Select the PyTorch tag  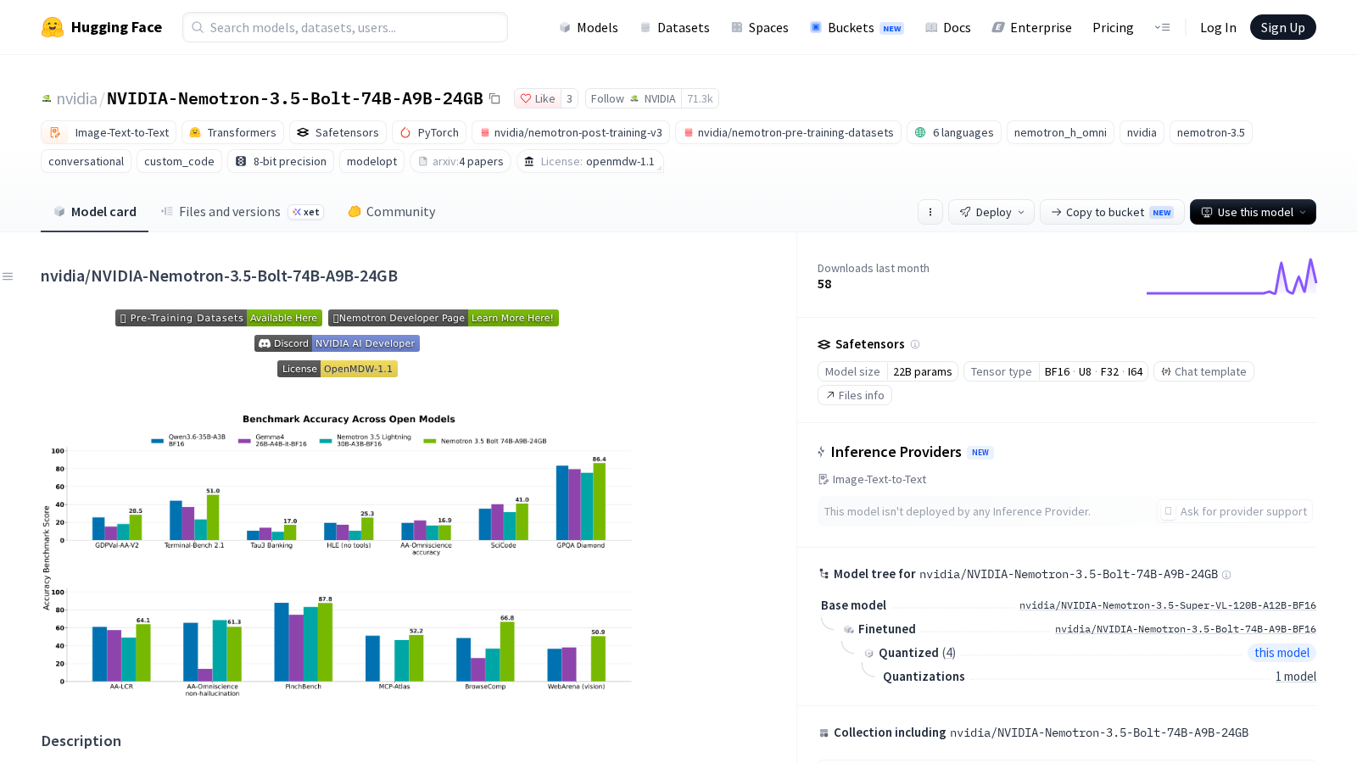429,132
